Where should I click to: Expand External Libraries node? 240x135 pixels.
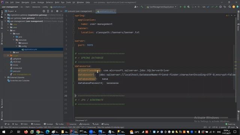[5, 77]
